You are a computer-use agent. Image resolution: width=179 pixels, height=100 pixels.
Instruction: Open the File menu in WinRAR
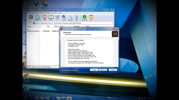tap(28, 13)
